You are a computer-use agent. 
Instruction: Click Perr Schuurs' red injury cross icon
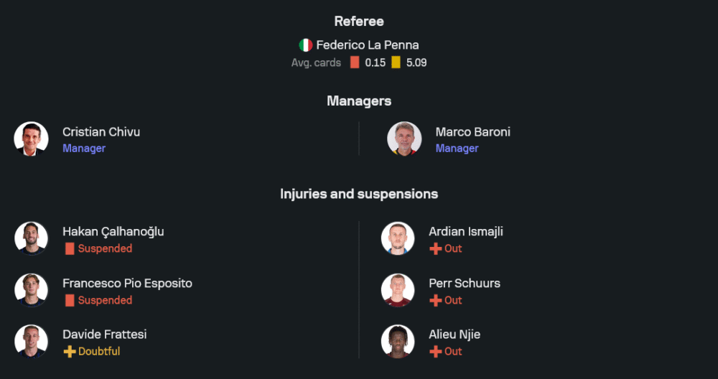coord(435,300)
